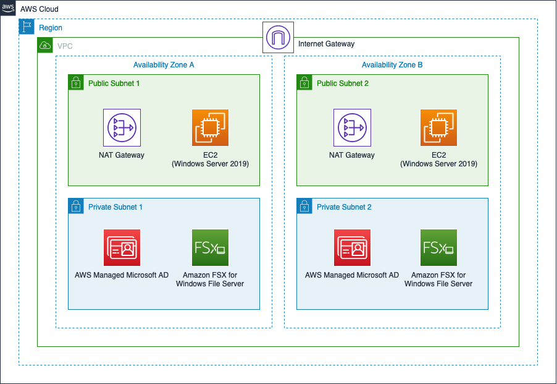Click the NAT Gateway icon in Public Subnet 1

[x=121, y=127]
